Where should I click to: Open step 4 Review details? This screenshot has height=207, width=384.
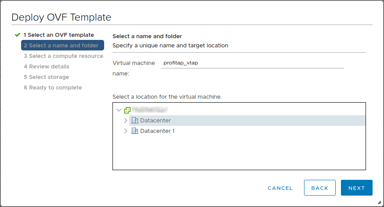46,66
